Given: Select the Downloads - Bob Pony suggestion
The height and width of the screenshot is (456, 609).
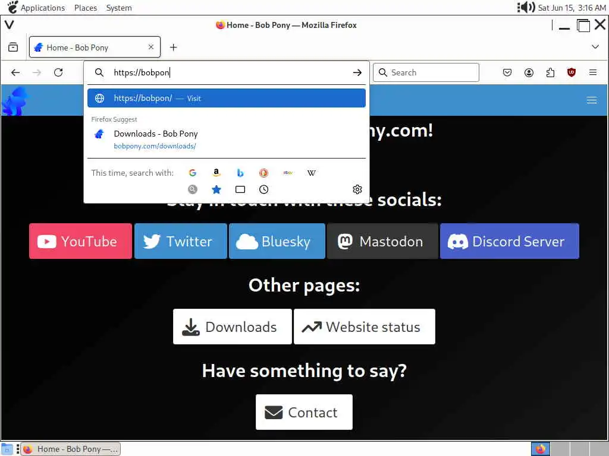Looking at the screenshot, I should (227, 140).
